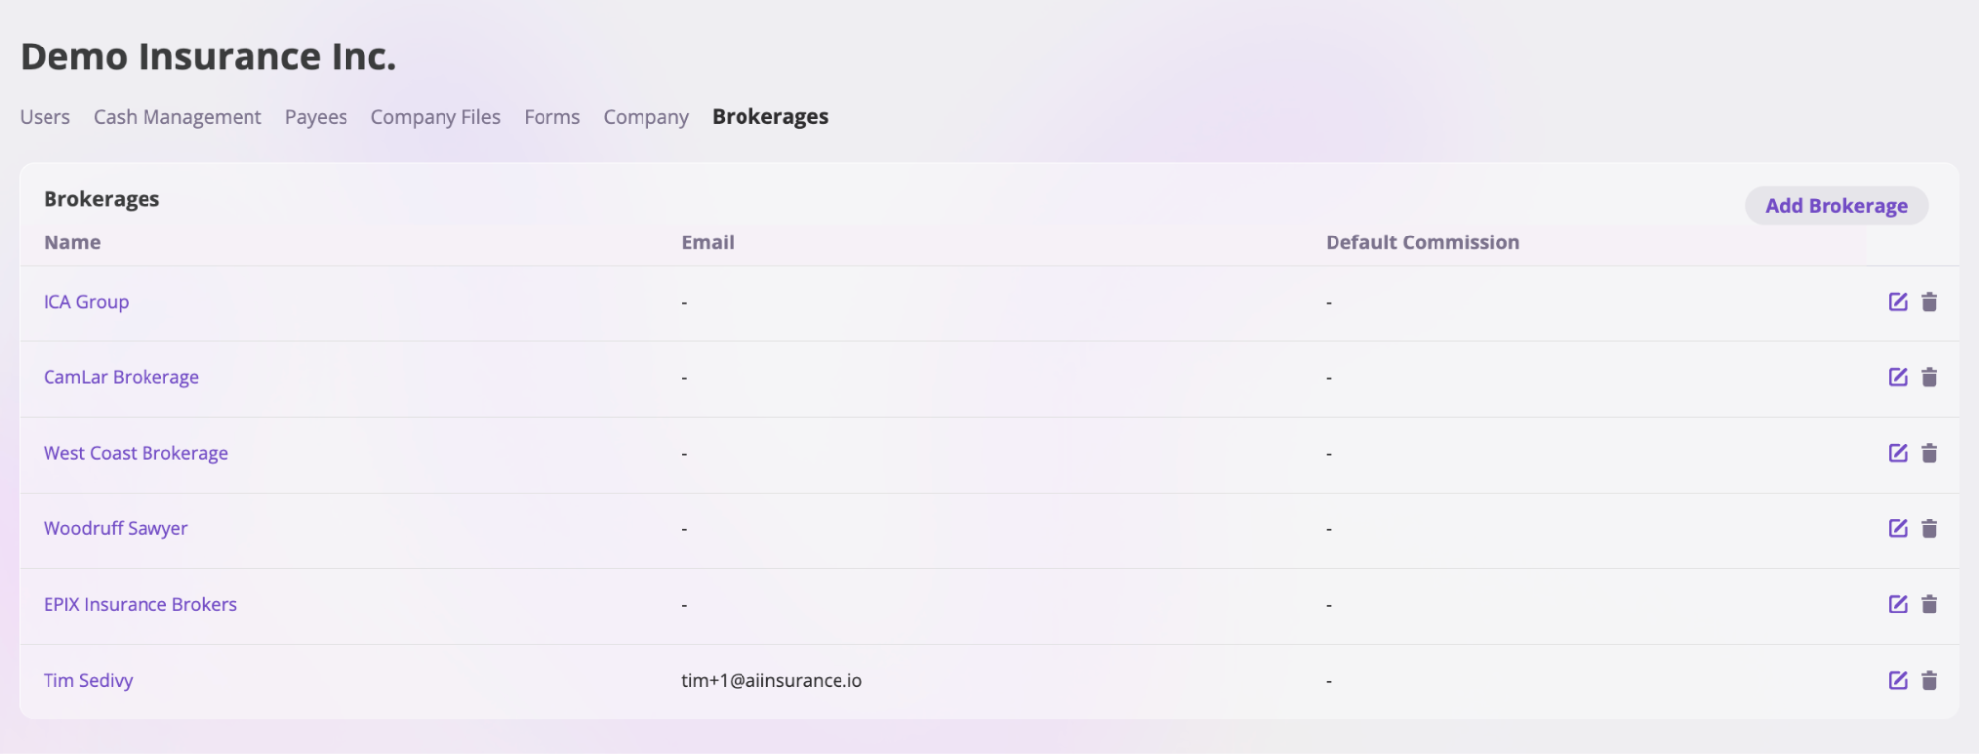
Task: Edit West Coast Brokerage row
Action: (x=1897, y=453)
